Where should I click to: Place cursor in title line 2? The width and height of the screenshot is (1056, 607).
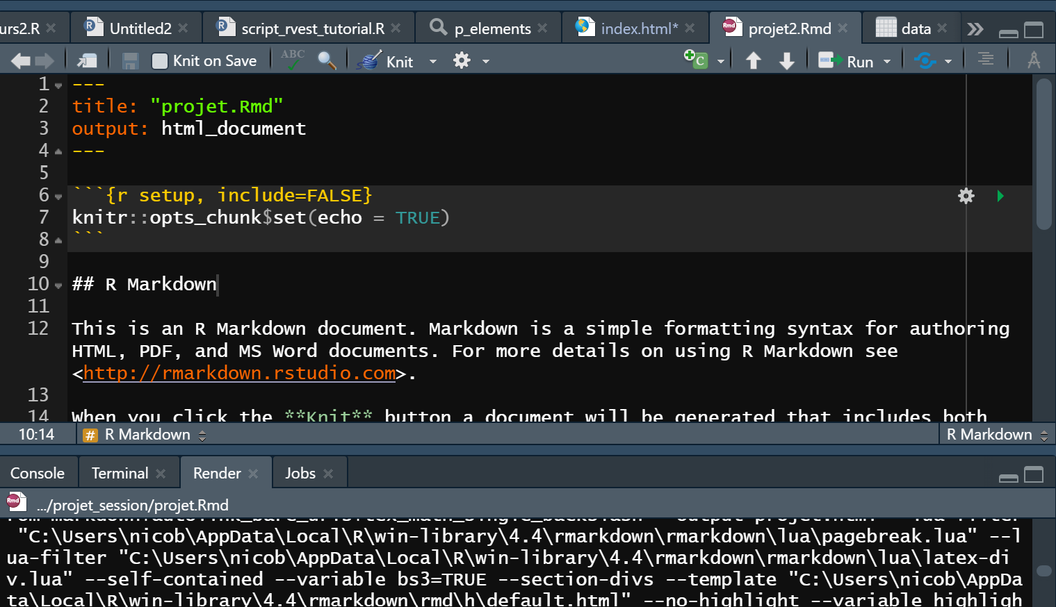tap(178, 106)
